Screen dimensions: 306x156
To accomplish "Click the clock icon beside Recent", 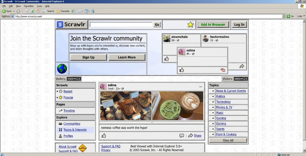I will (61, 91).
